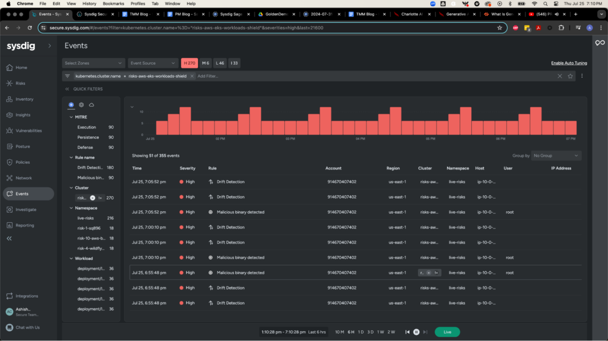This screenshot has width=608, height=341.
Task: Toggle the Info severity filter I 33
Action: (234, 63)
